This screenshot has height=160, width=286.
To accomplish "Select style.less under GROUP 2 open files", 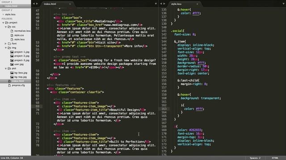I will coord(10,14).
